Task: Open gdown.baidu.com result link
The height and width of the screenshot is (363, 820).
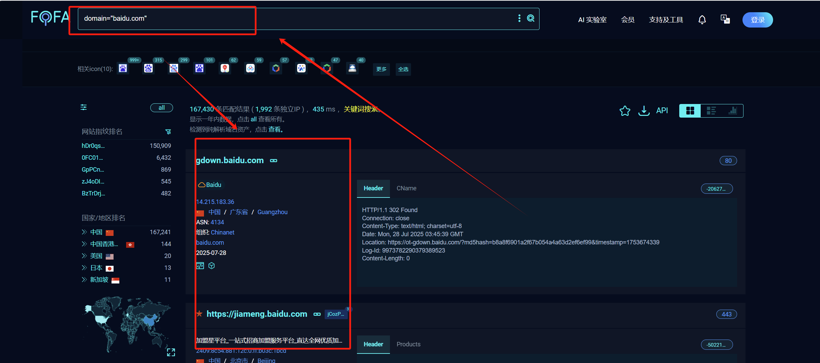Action: point(230,160)
